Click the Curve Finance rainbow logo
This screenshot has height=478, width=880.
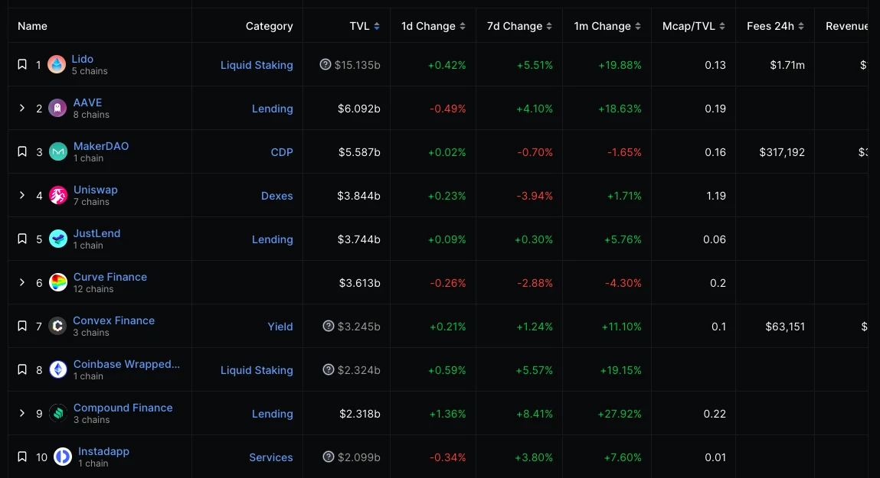click(x=58, y=283)
